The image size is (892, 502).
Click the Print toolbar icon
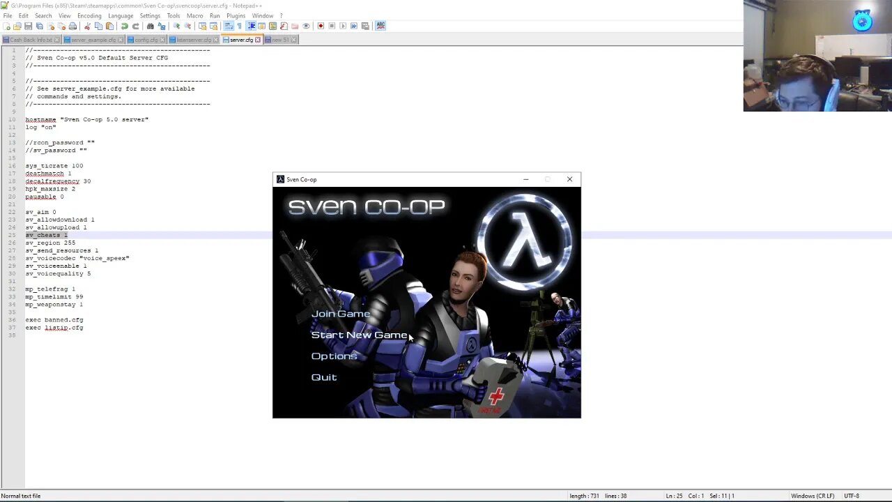click(x=72, y=26)
